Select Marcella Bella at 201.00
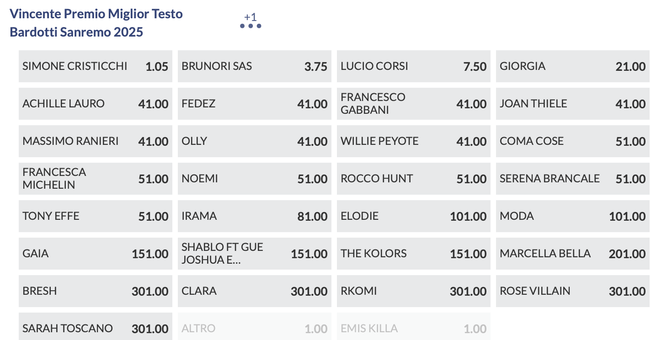 click(572, 254)
